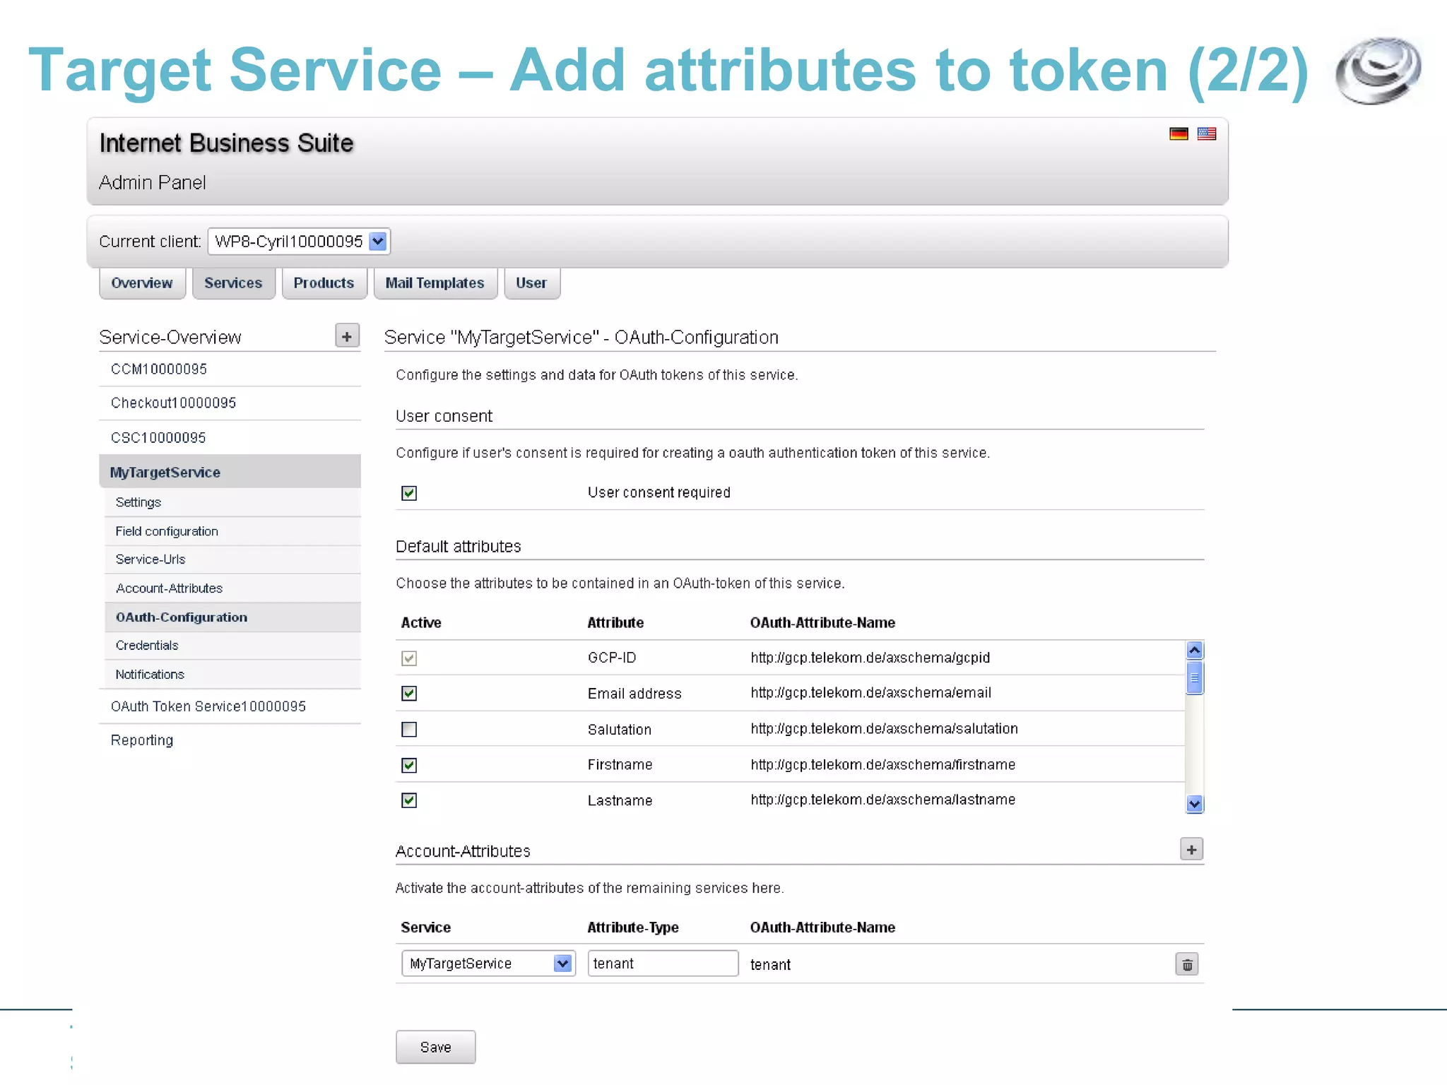
Task: Click the axschema/lastname attribute URL
Action: (882, 800)
